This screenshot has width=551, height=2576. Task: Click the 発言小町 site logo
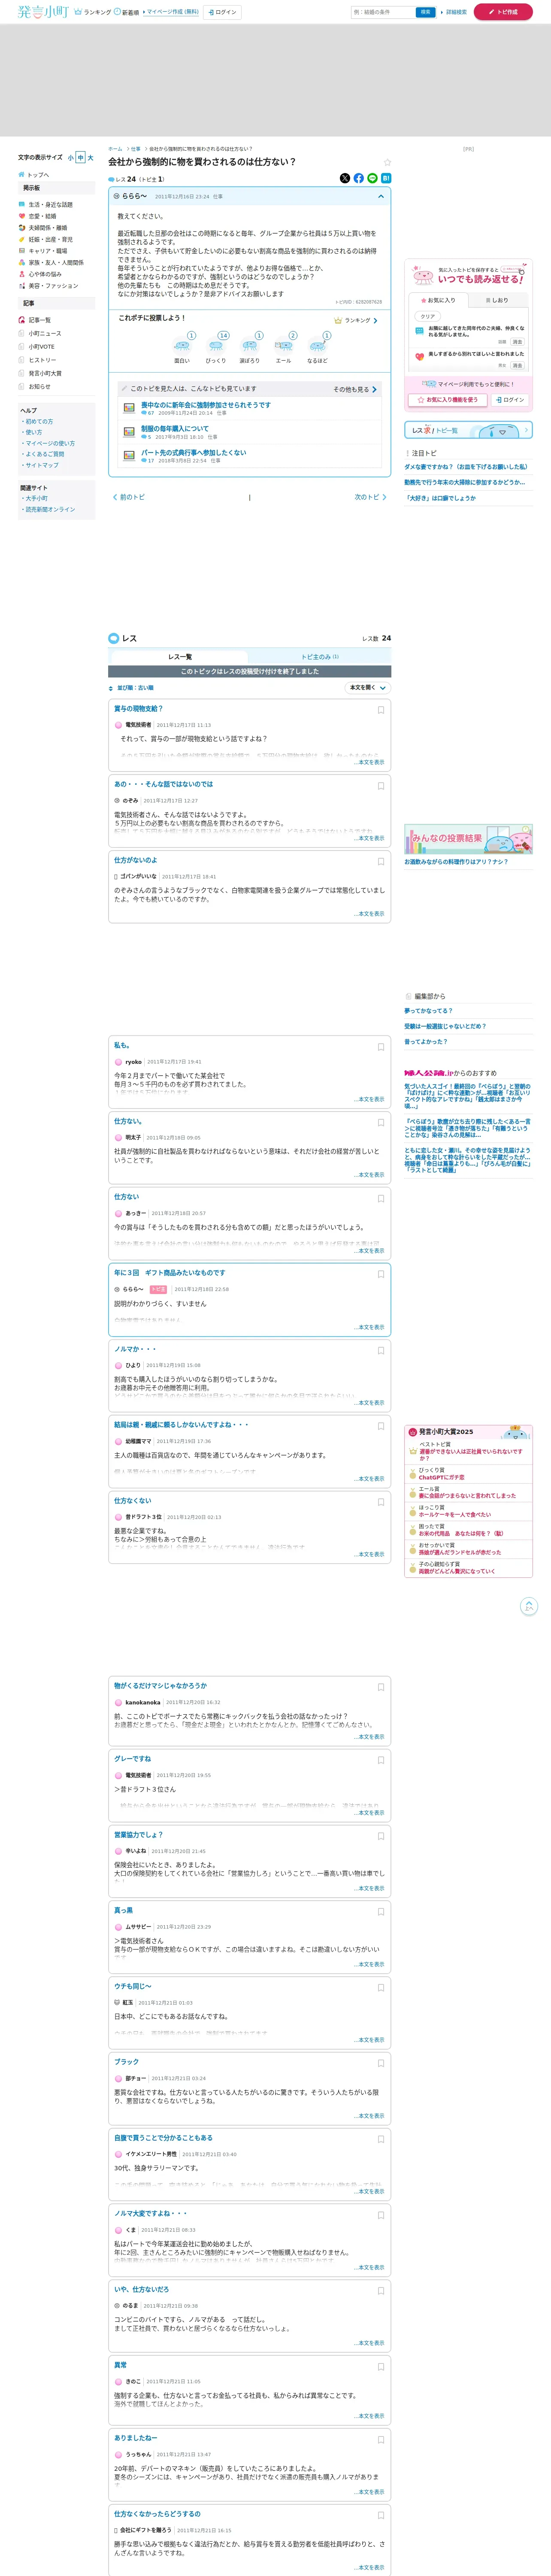coord(43,12)
